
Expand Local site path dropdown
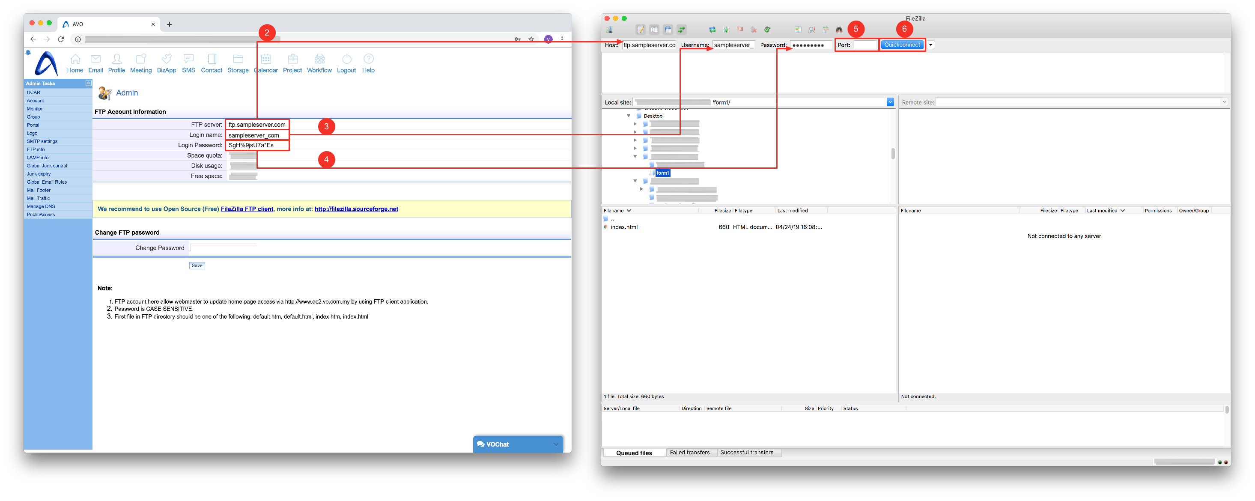[x=890, y=102]
